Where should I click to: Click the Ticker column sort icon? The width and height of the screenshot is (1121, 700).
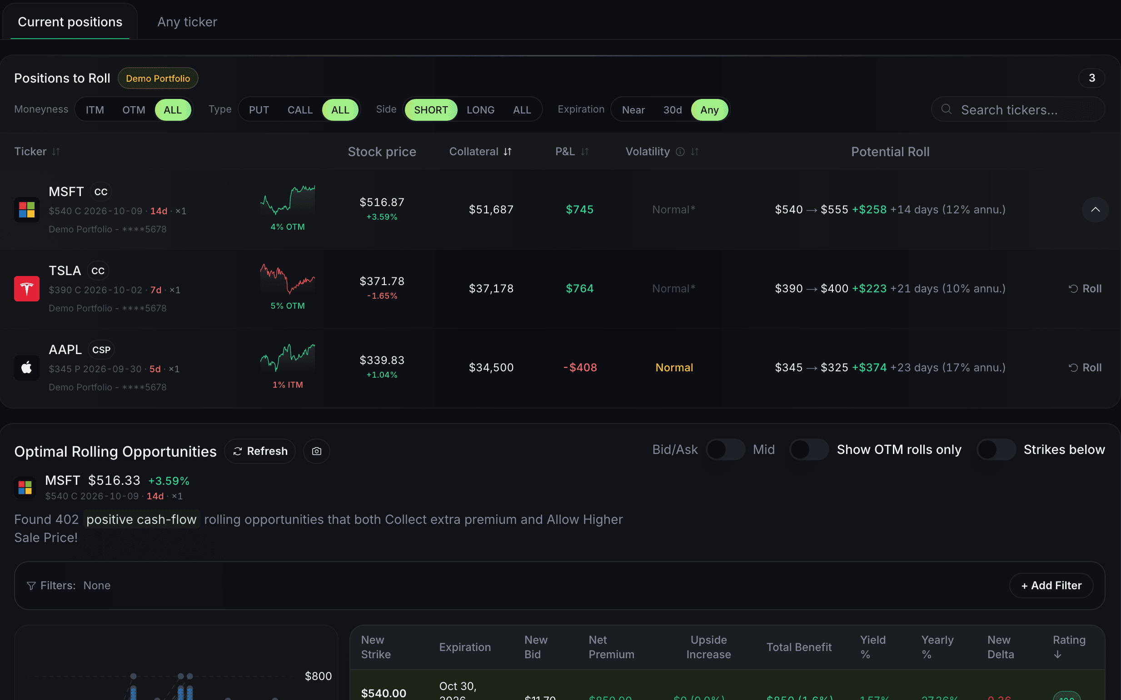click(56, 152)
